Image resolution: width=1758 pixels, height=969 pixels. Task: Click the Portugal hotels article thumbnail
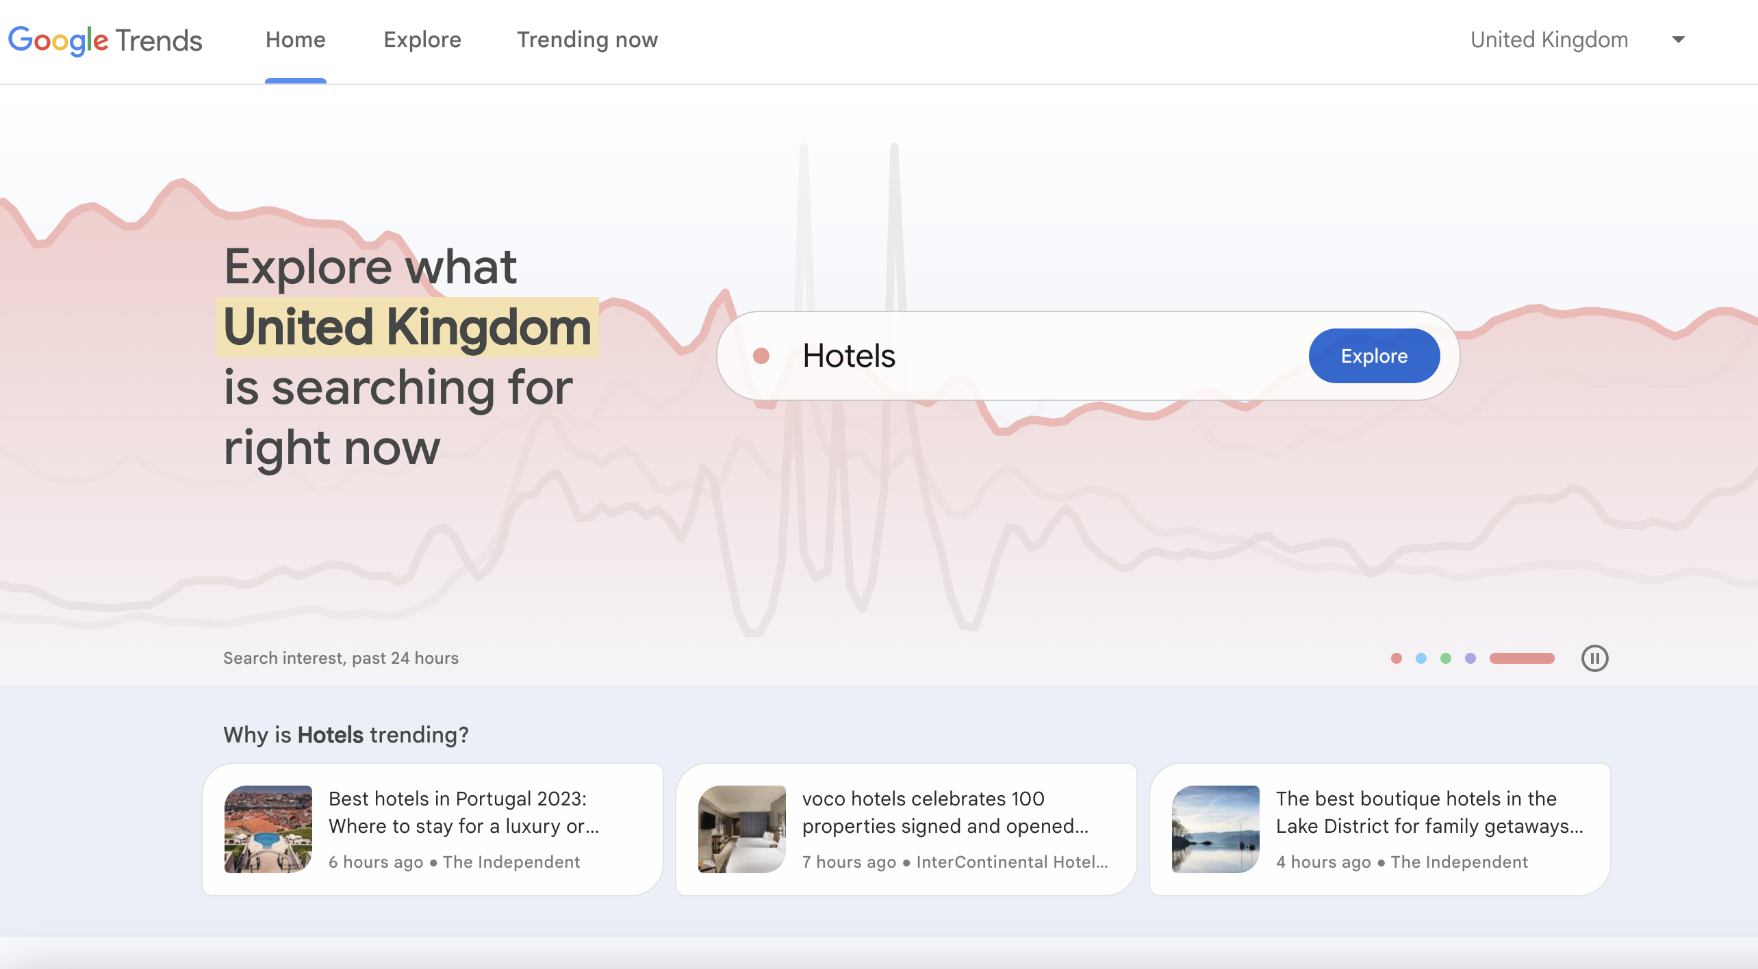(266, 828)
